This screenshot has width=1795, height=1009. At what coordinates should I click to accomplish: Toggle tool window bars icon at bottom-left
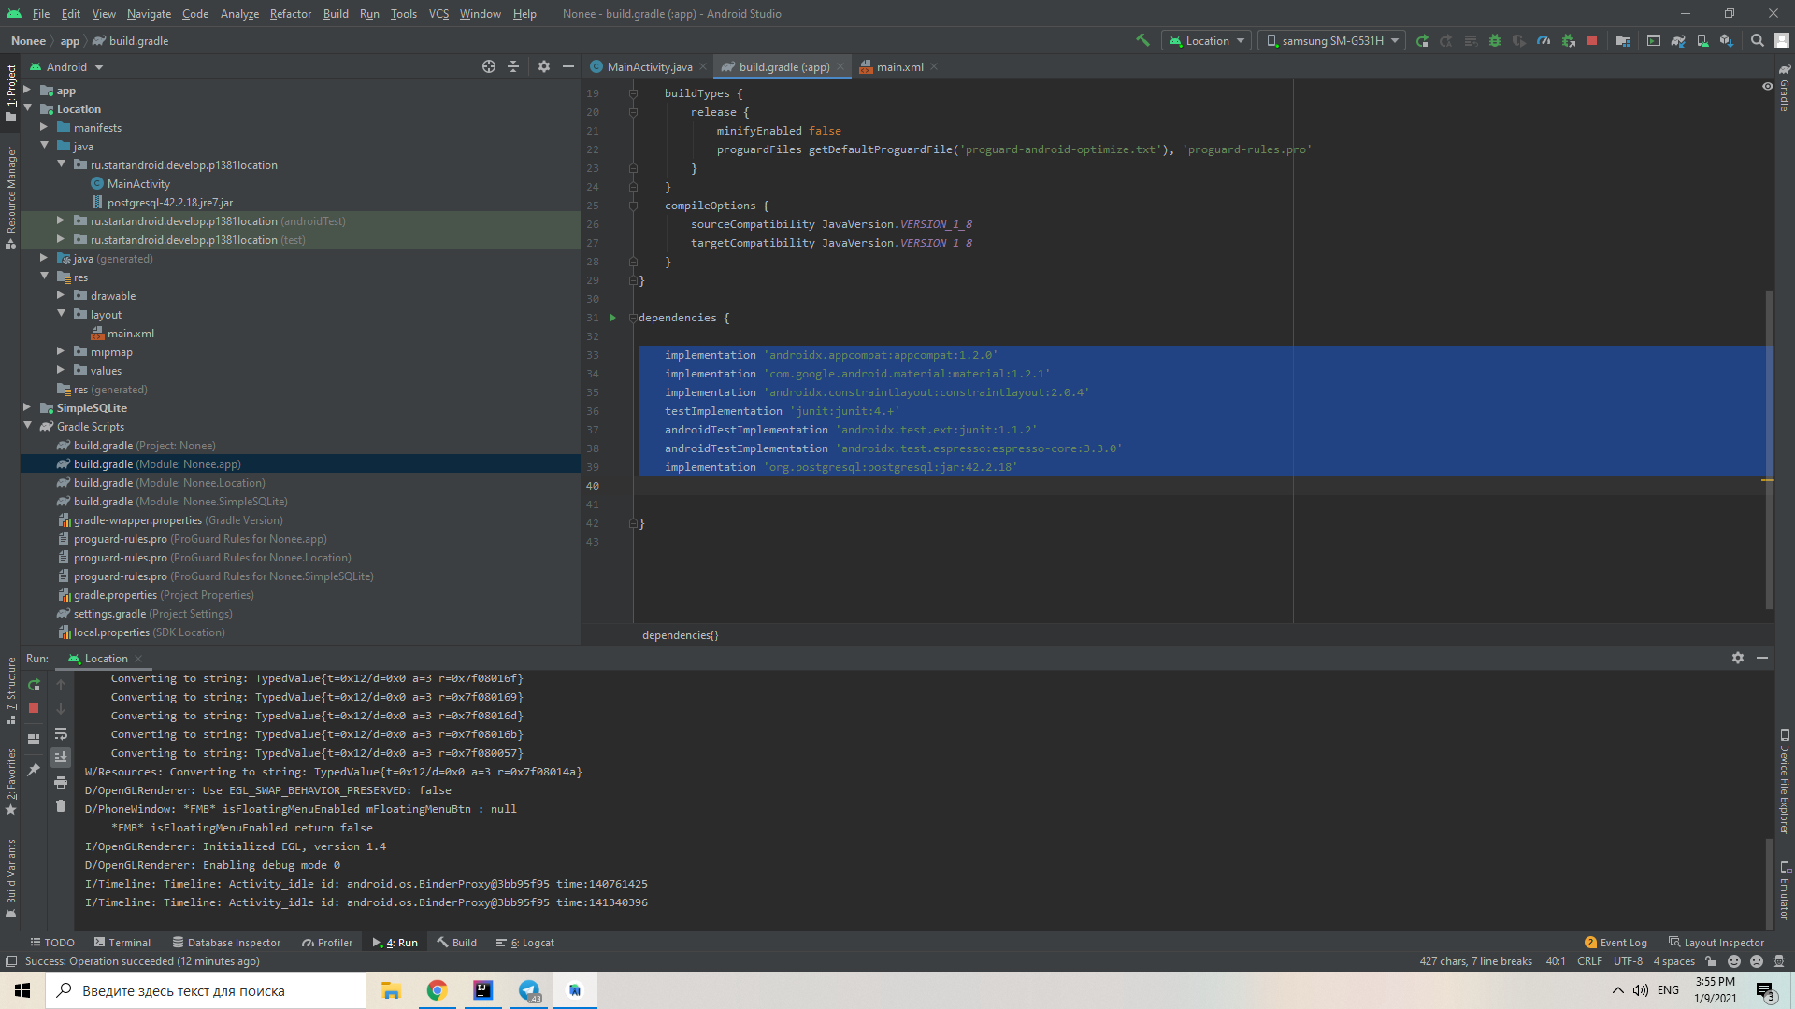[11, 961]
